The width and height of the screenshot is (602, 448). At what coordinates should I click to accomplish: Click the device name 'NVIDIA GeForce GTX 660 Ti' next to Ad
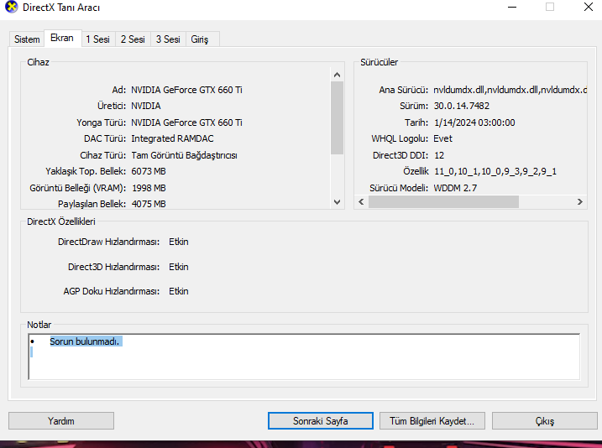pyautogui.click(x=186, y=90)
